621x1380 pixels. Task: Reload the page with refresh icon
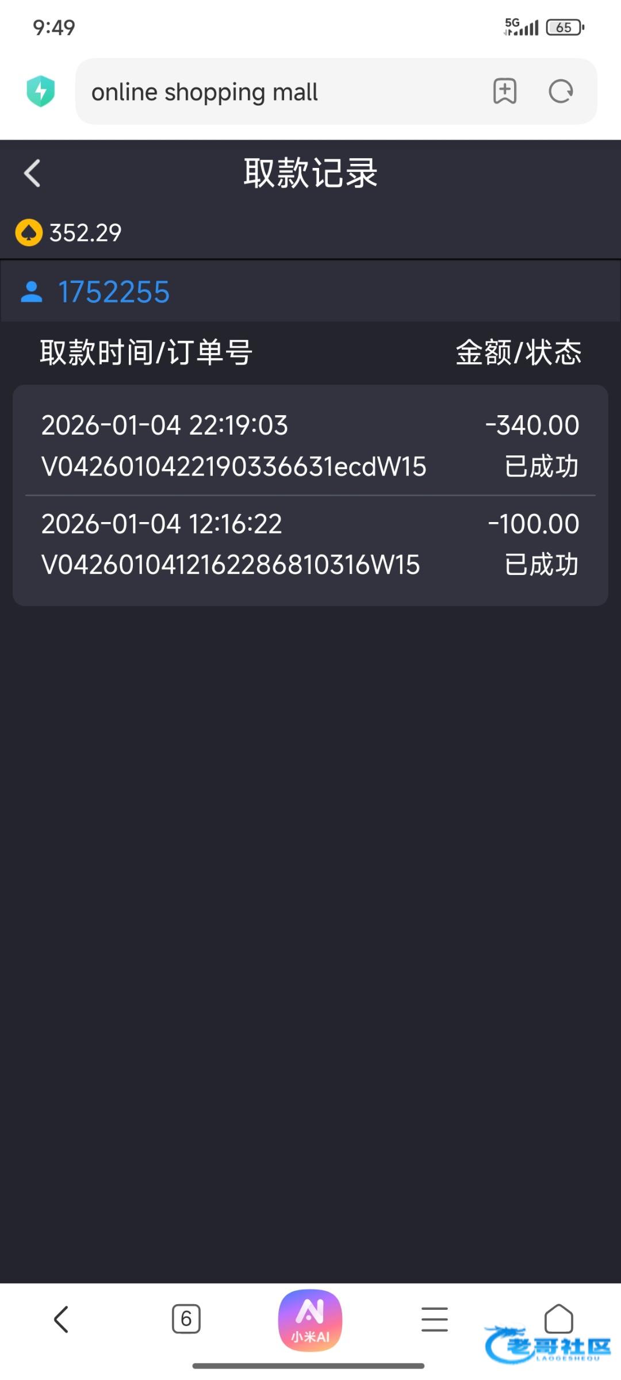[x=561, y=91]
